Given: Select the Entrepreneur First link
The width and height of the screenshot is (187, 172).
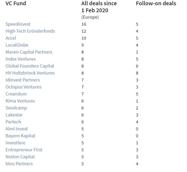Looking at the screenshot, I should click(x=24, y=150).
